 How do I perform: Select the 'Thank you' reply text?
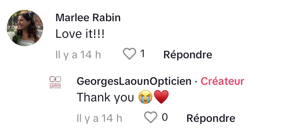click(105, 98)
